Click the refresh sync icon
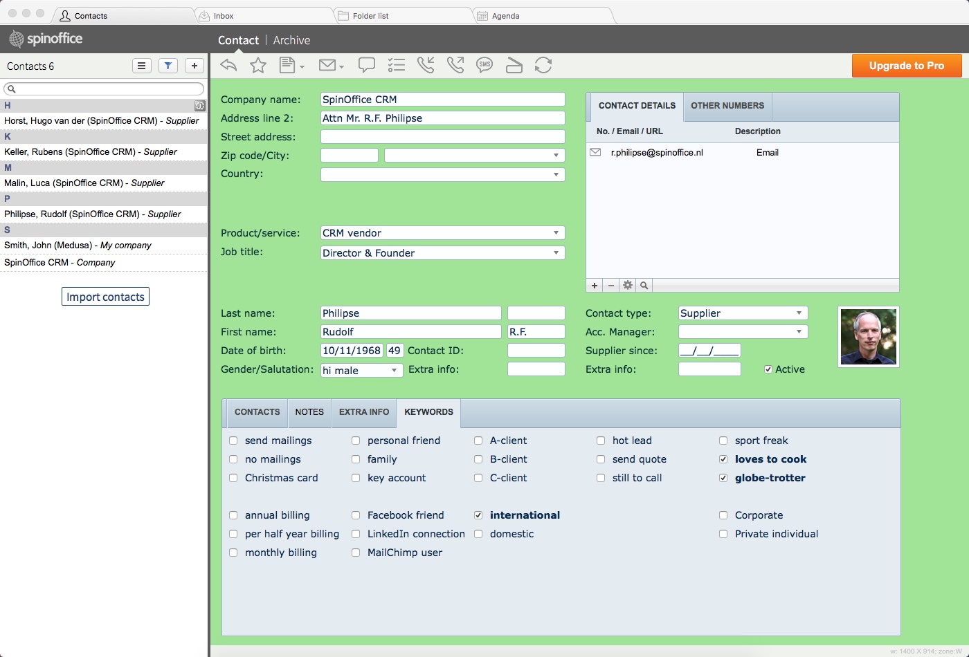This screenshot has width=969, height=657. 543,65
